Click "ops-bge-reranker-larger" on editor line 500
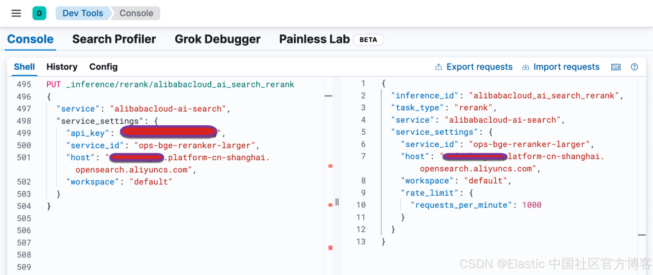 (195, 146)
